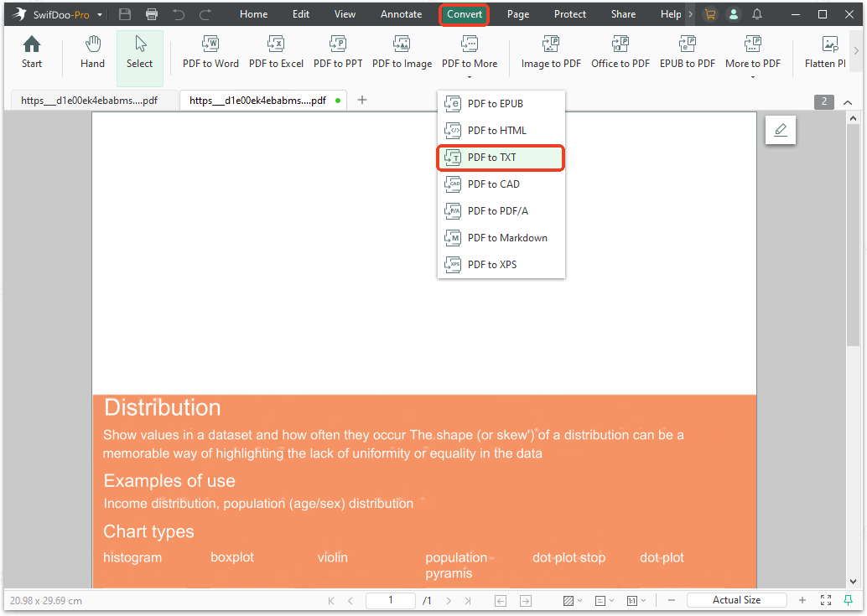
Task: Open the Image to PDF tool
Action: click(551, 52)
